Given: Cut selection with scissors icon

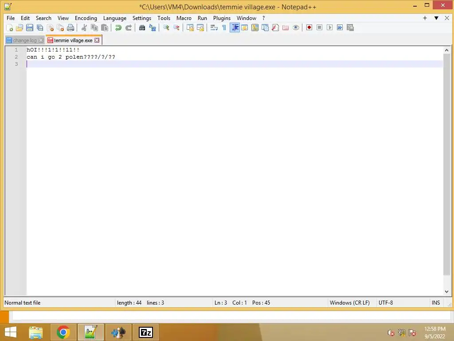Looking at the screenshot, I should 84,28.
